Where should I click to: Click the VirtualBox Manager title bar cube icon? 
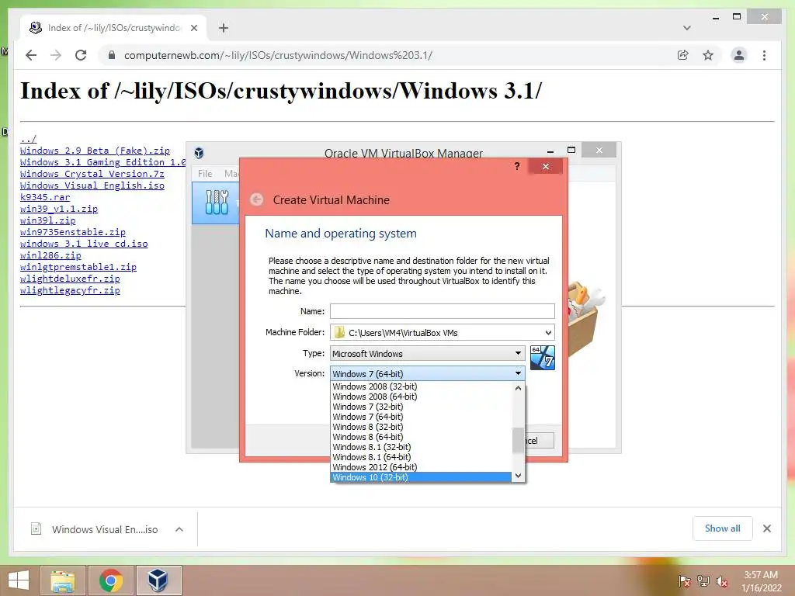point(200,153)
